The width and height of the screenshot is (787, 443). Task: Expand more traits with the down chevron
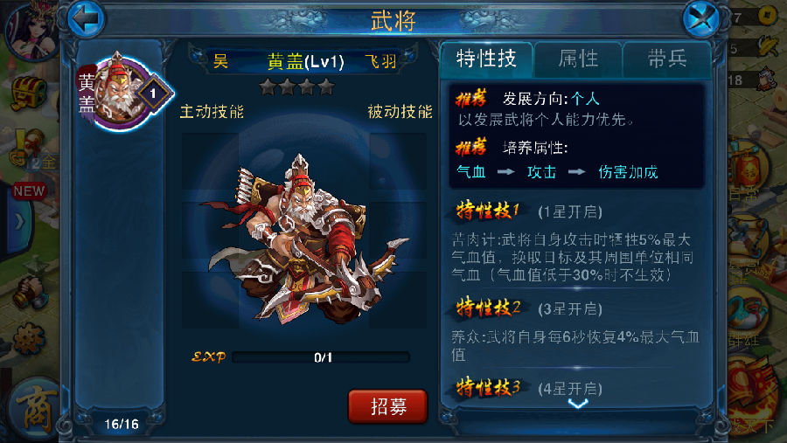point(578,404)
